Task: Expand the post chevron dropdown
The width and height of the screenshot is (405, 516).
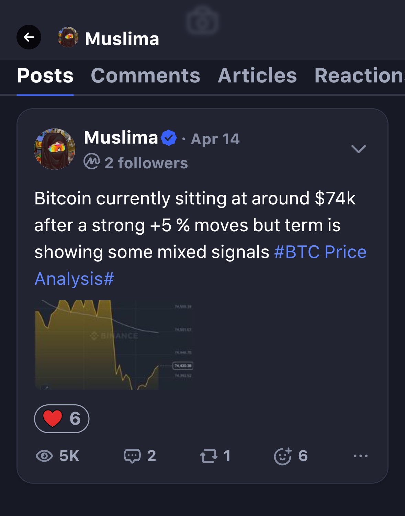Action: coord(358,149)
